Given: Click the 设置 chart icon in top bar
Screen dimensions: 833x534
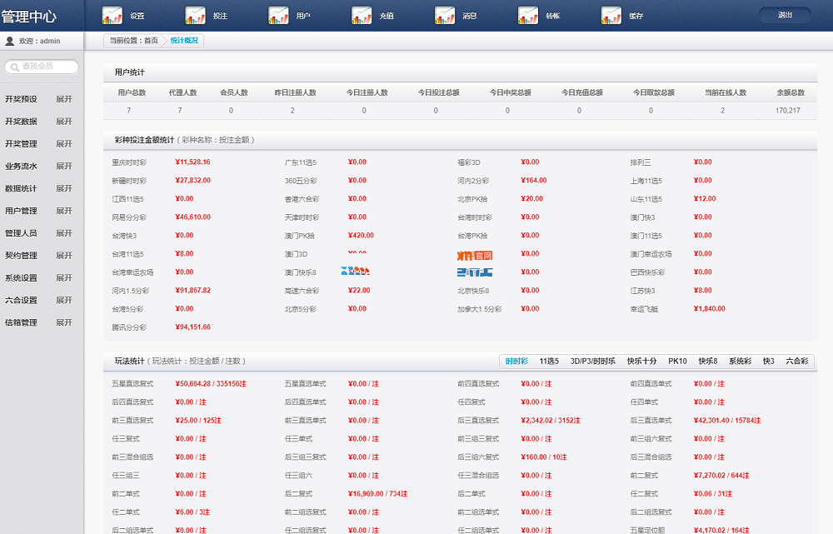Looking at the screenshot, I should (x=112, y=15).
